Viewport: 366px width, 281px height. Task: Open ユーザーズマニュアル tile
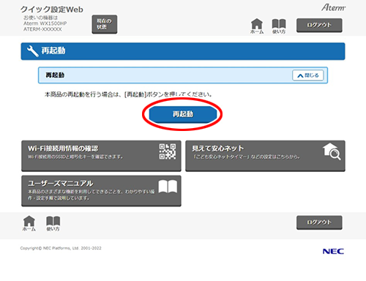(101, 191)
